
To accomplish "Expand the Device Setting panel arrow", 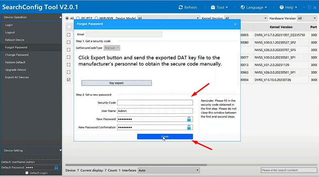I will pos(60,150).
